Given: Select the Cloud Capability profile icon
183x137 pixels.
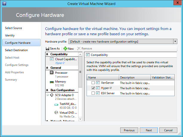Looking at the screenshot, I should pos(51,59).
